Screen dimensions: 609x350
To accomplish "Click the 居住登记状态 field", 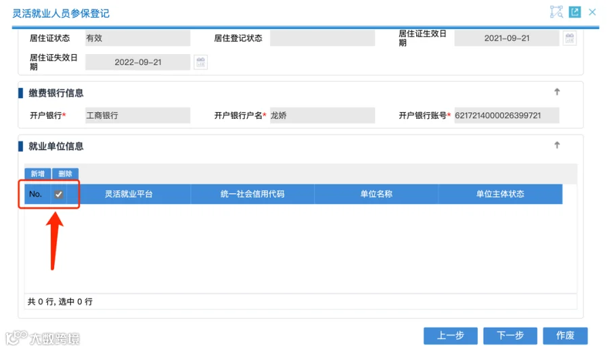I will coord(322,38).
